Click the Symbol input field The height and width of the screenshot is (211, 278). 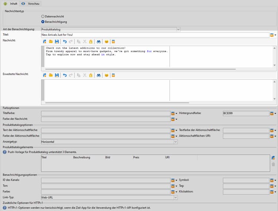click(246, 180)
